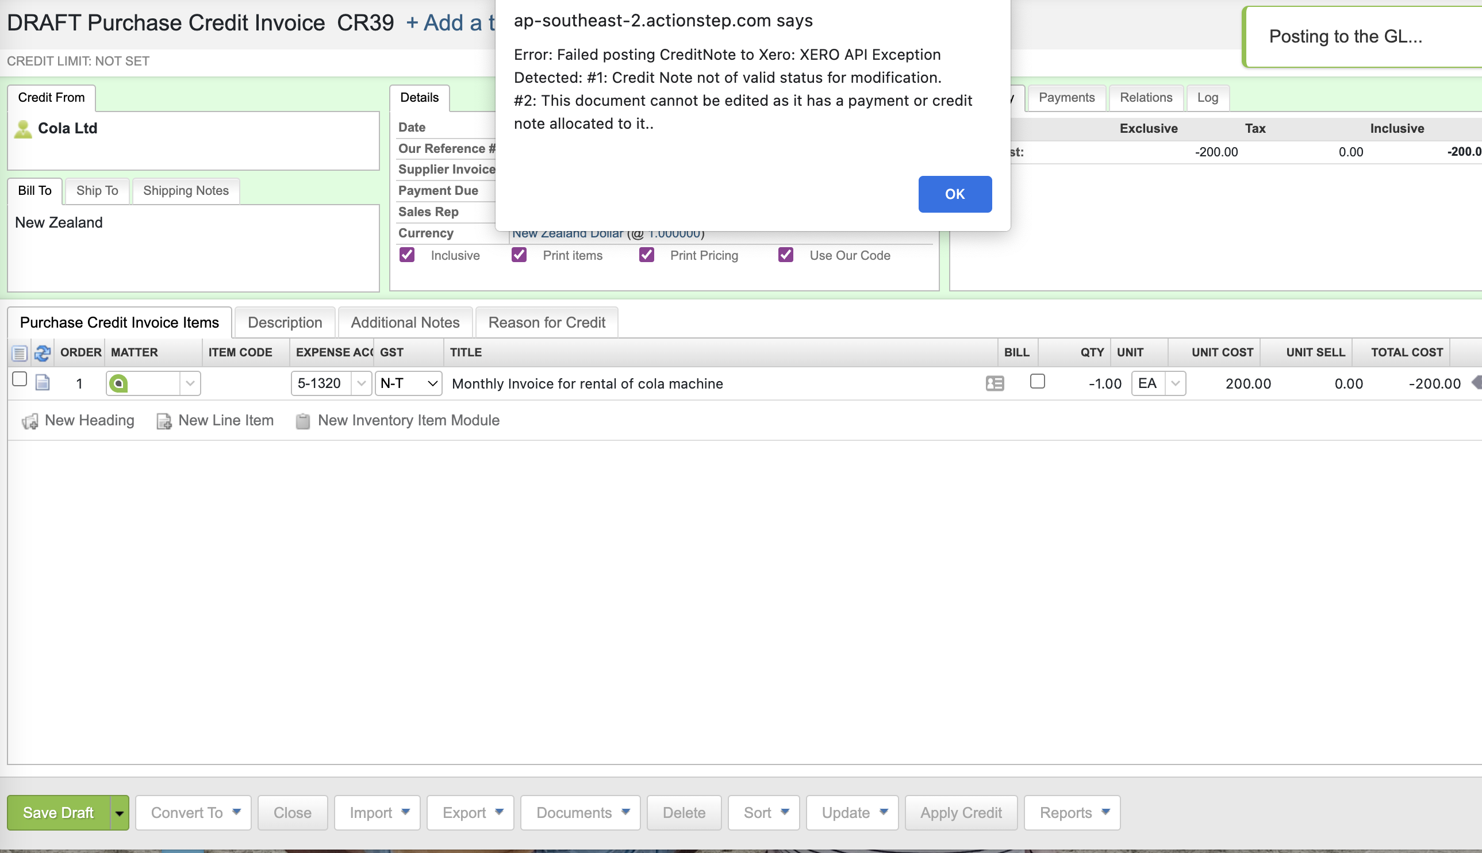Click the New Line Item icon
This screenshot has height=853, width=1482.
(x=163, y=421)
